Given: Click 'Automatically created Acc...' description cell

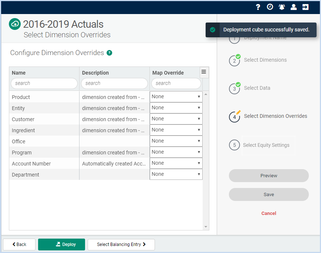Looking at the screenshot, I should [x=114, y=164].
